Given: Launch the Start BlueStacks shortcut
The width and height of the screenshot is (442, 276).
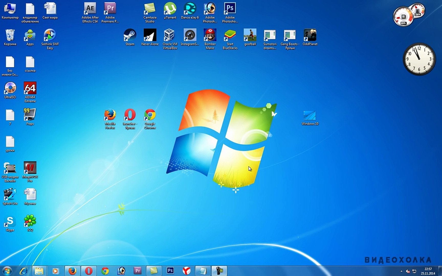Looking at the screenshot, I should 230,39.
